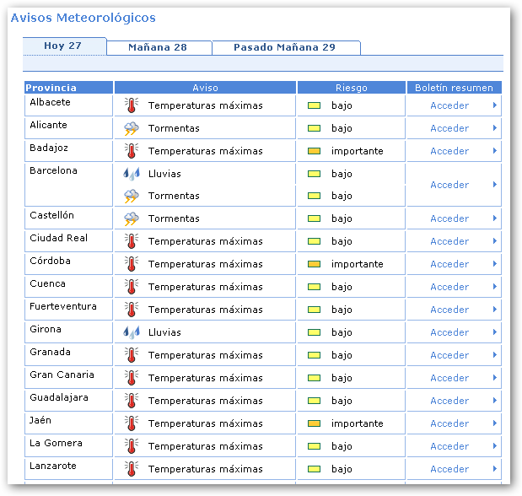Click rain icon in Girona row
The width and height of the screenshot is (522, 496).
click(132, 332)
